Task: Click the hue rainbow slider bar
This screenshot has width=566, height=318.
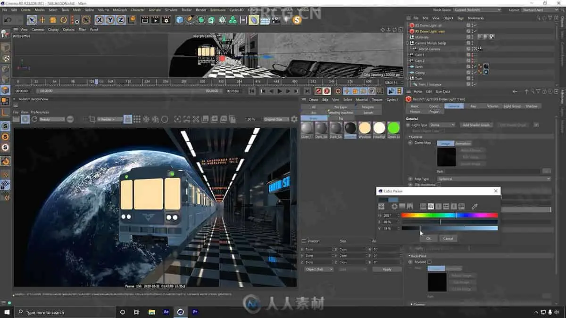Action: [449, 215]
